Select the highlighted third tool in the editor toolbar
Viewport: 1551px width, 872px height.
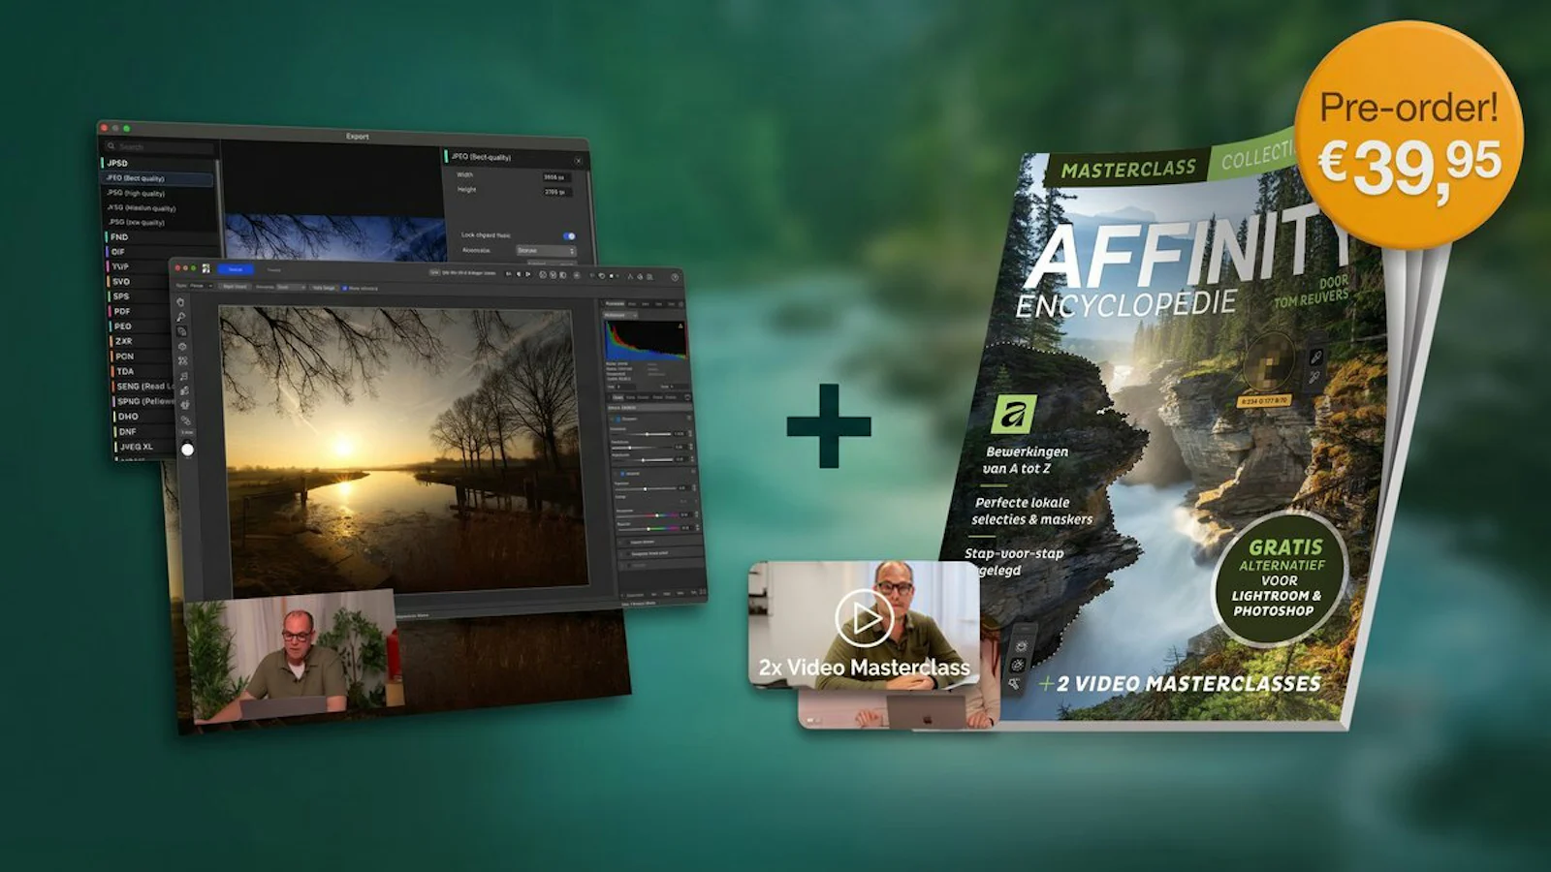pos(181,331)
